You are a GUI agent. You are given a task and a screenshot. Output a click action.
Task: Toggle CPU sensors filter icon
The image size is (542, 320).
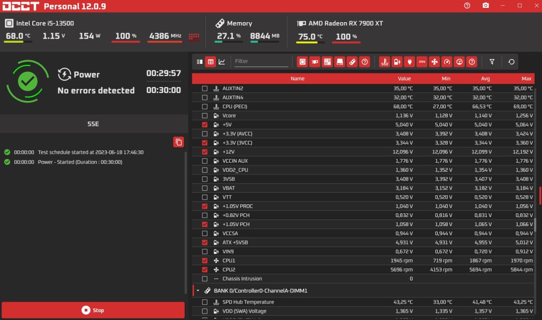[302, 62]
